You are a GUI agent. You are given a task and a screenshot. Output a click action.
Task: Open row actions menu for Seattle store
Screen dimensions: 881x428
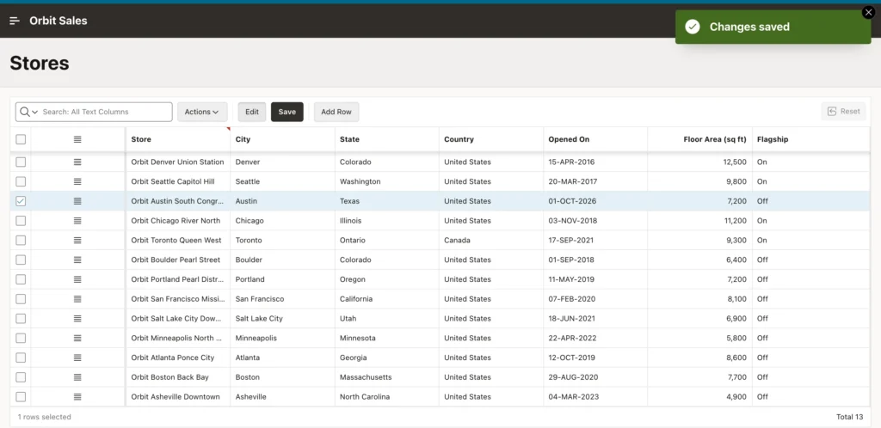[77, 181]
